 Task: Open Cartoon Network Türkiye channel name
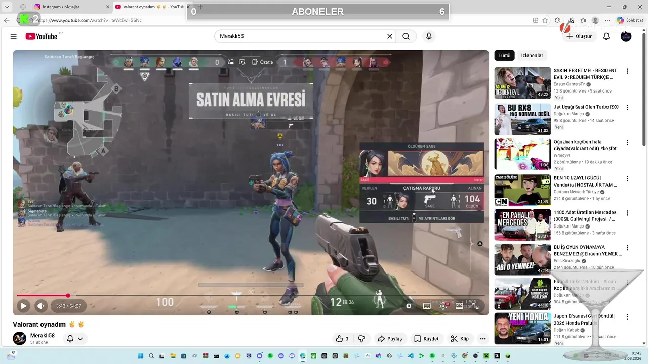[x=576, y=192]
